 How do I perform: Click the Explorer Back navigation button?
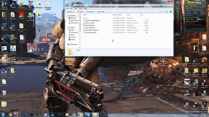click(67, 5)
